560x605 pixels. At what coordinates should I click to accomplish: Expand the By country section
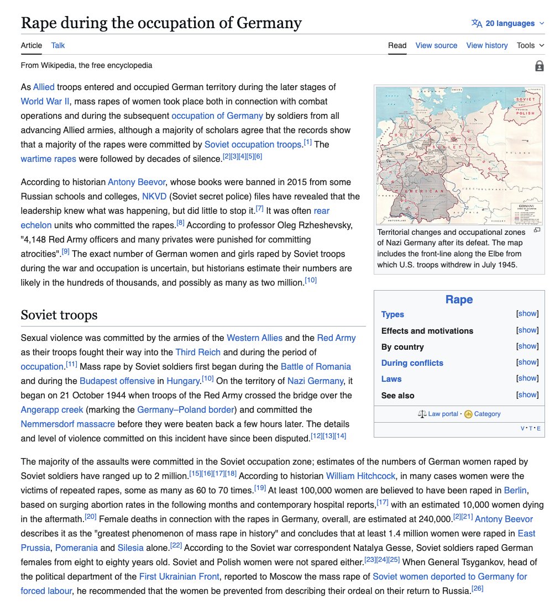click(527, 346)
